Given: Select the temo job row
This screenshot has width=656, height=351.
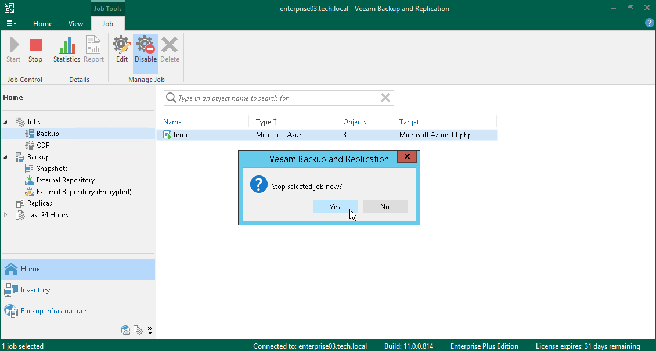Looking at the screenshot, I should tap(327, 135).
